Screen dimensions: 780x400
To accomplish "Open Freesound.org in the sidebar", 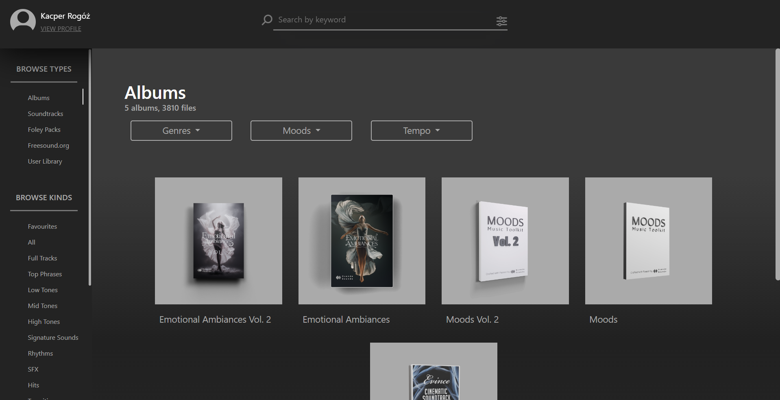I will click(48, 146).
